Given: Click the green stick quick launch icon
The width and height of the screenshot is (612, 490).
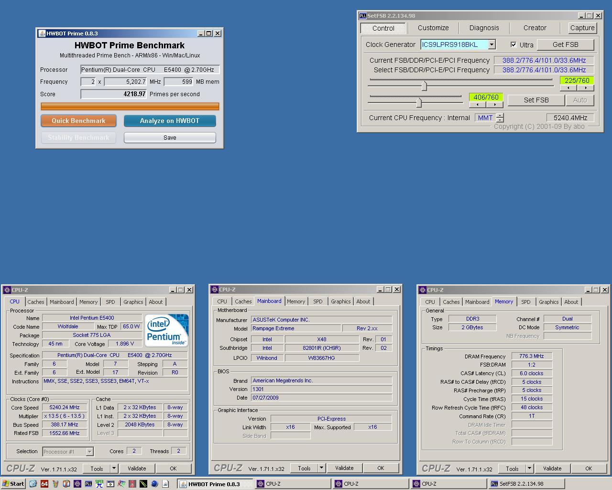Looking at the screenshot, I should 143,484.
